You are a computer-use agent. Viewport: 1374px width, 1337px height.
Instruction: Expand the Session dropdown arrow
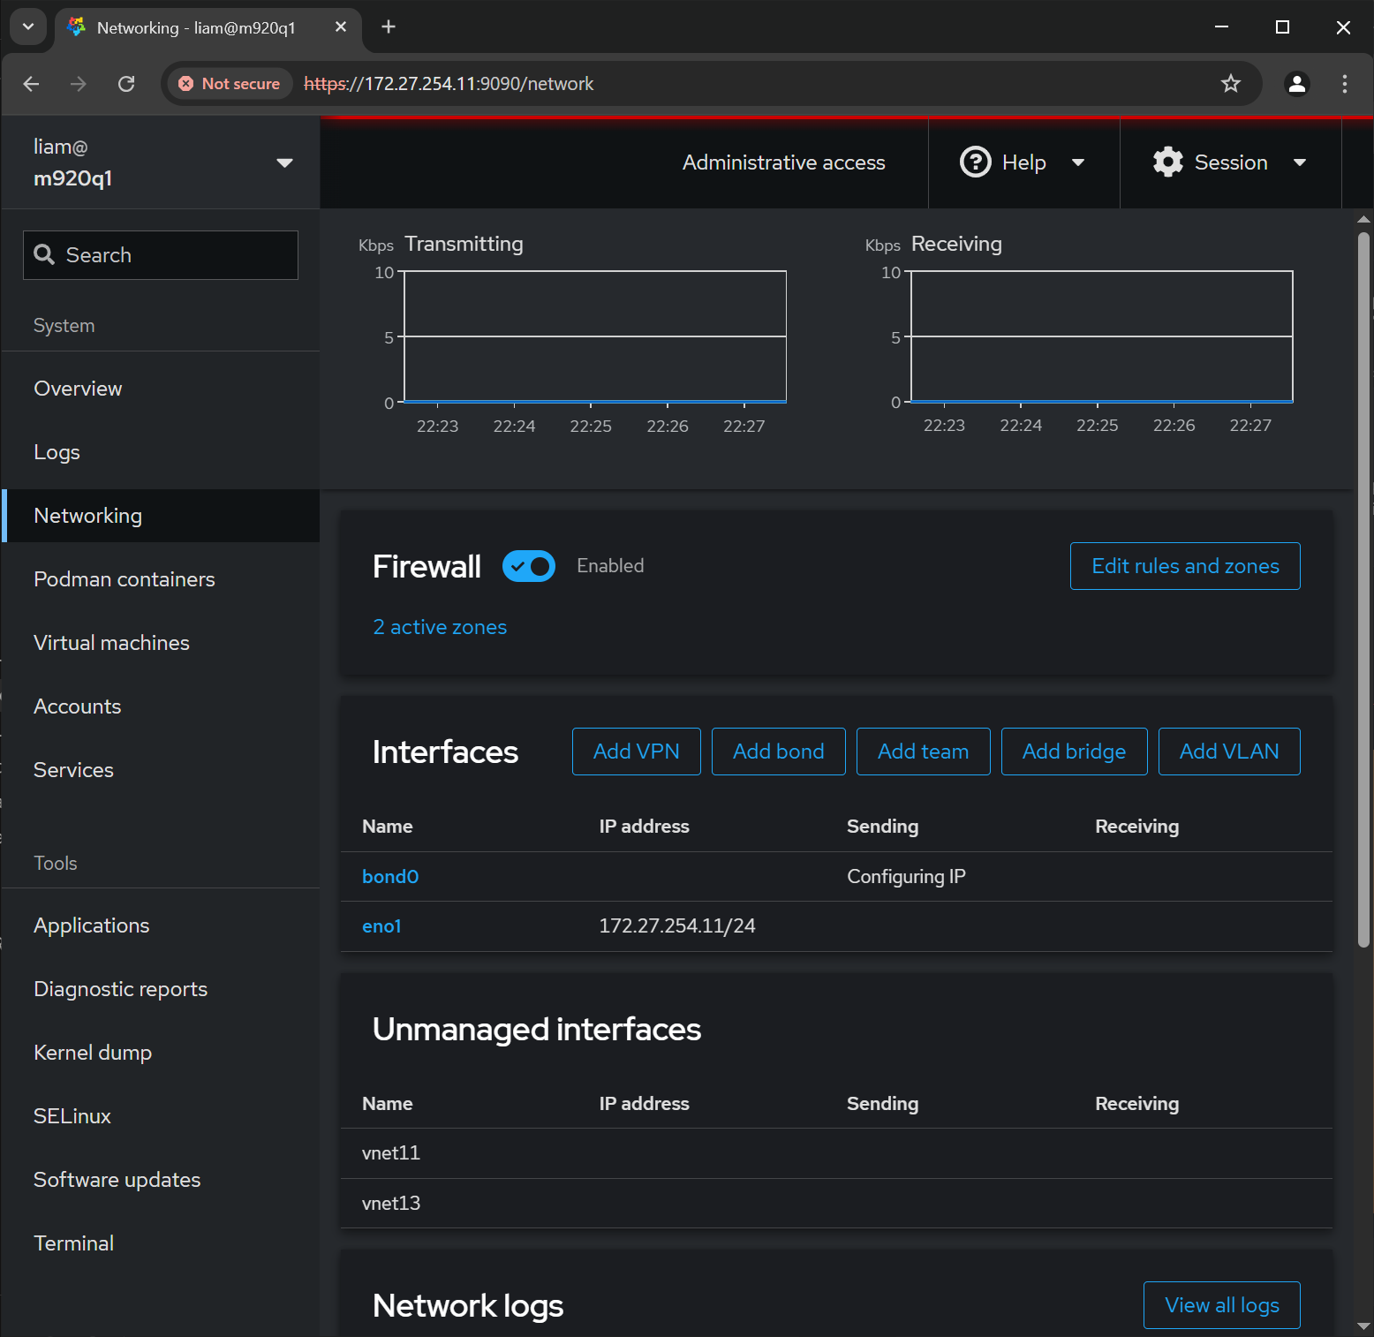(1299, 162)
